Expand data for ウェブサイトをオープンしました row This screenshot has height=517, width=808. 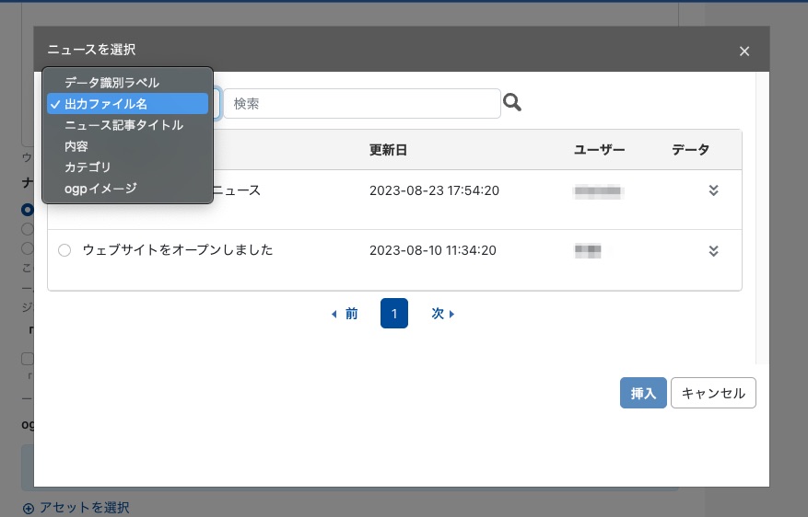712,250
